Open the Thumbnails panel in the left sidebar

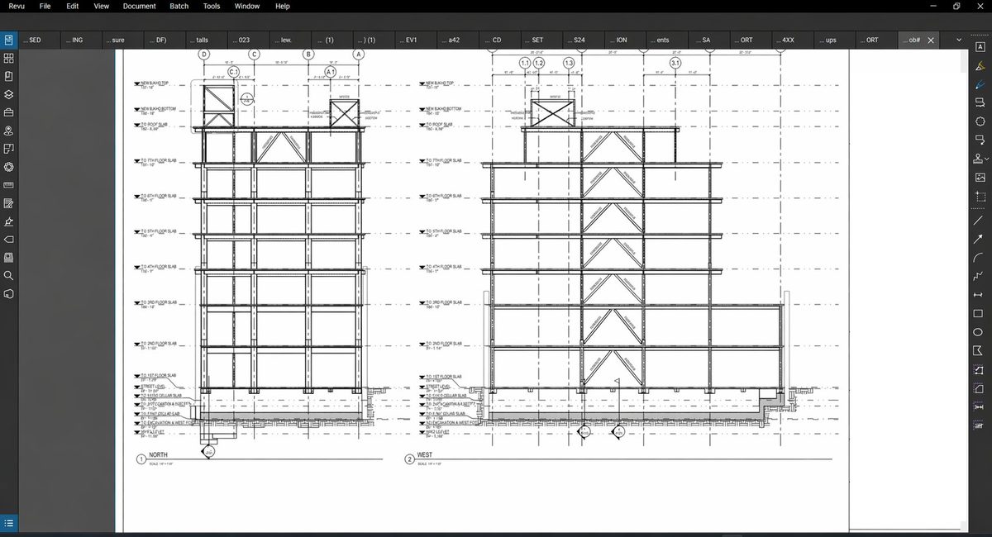(10, 58)
